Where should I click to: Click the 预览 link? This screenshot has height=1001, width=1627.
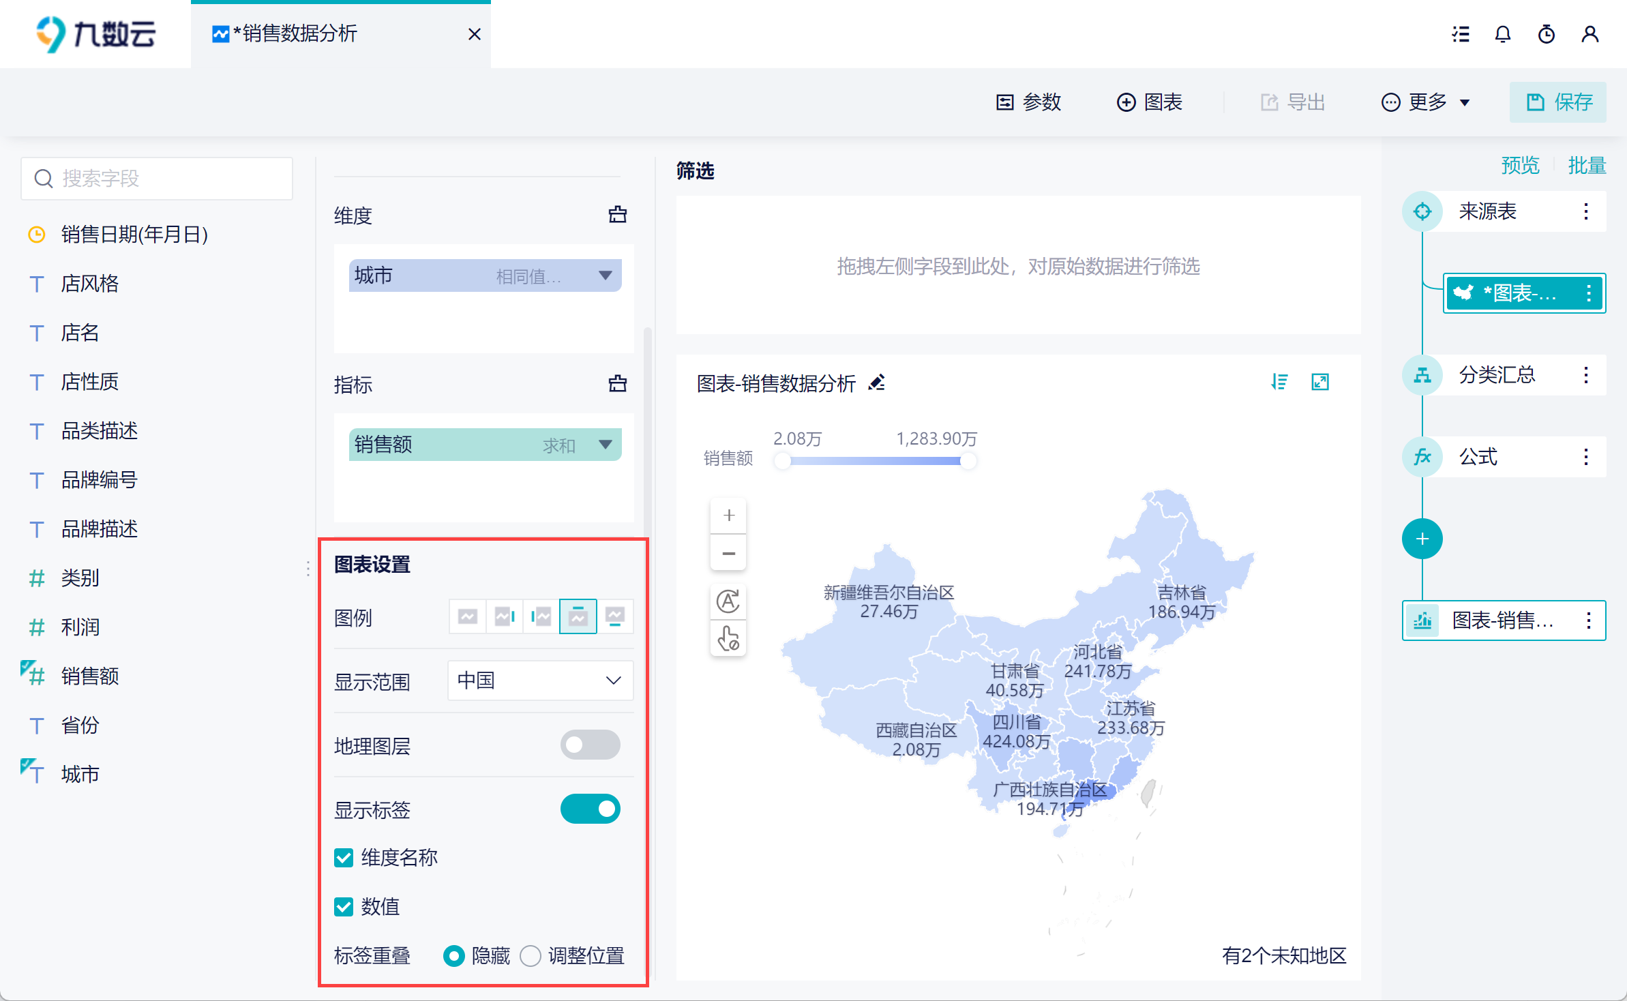1520,166
